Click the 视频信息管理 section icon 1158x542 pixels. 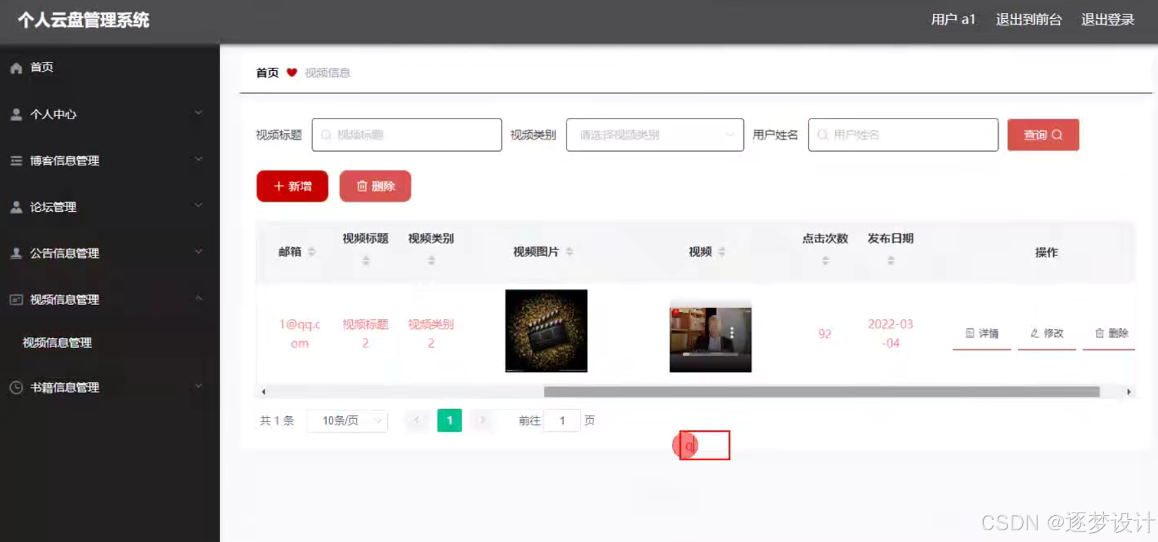(16, 300)
